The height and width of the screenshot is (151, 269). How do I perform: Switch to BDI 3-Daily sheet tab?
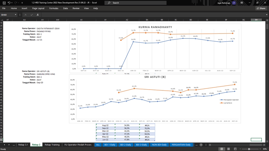(x=141, y=145)
